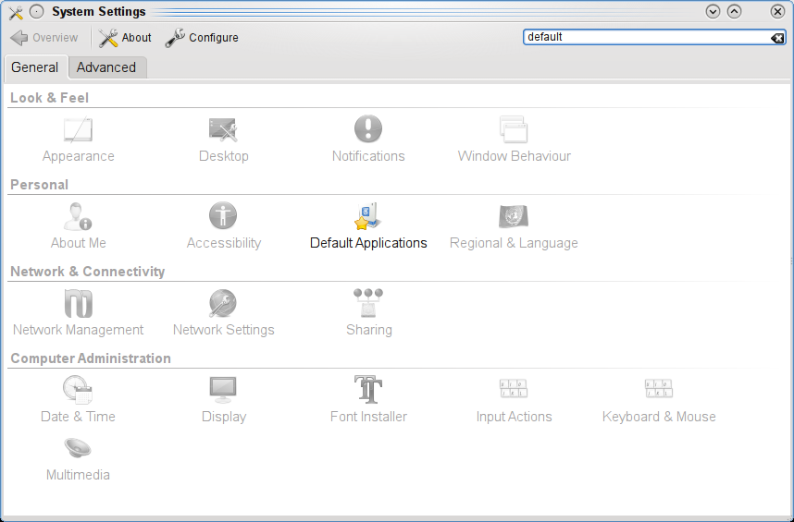Open the Multimedia settings
Image resolution: width=794 pixels, height=522 pixels.
coord(79,459)
